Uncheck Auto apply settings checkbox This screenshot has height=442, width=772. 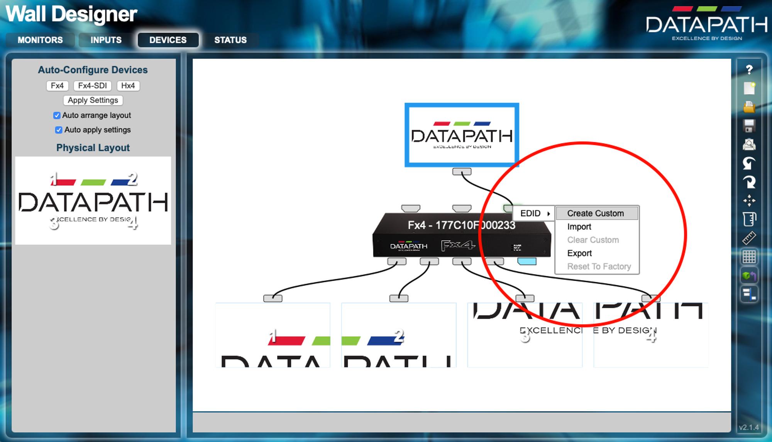tap(59, 130)
